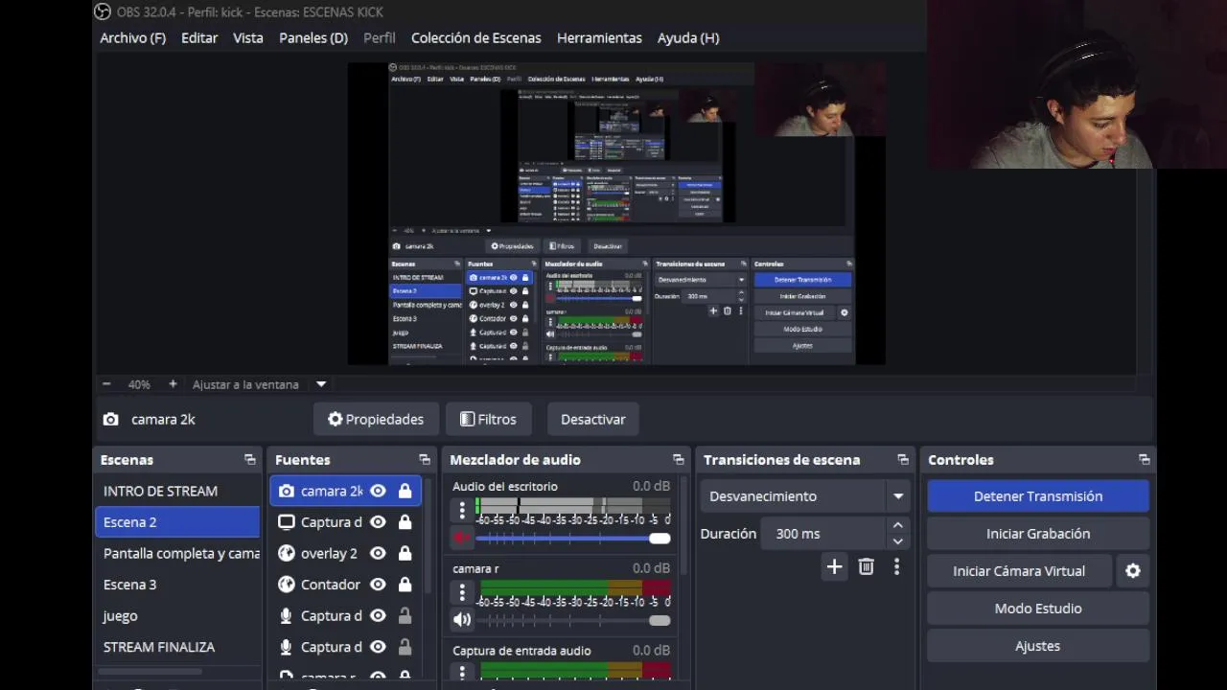
Task: Click the Desactivar button
Action: point(593,420)
